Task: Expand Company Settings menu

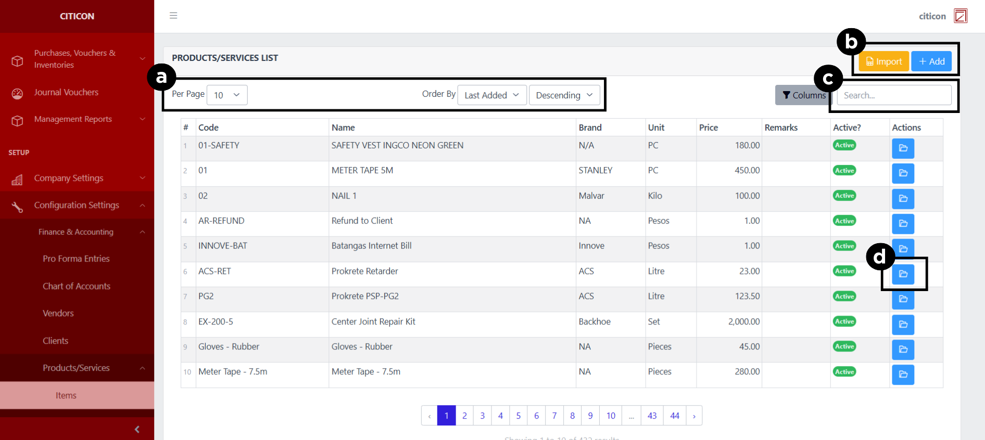Action: 77,178
